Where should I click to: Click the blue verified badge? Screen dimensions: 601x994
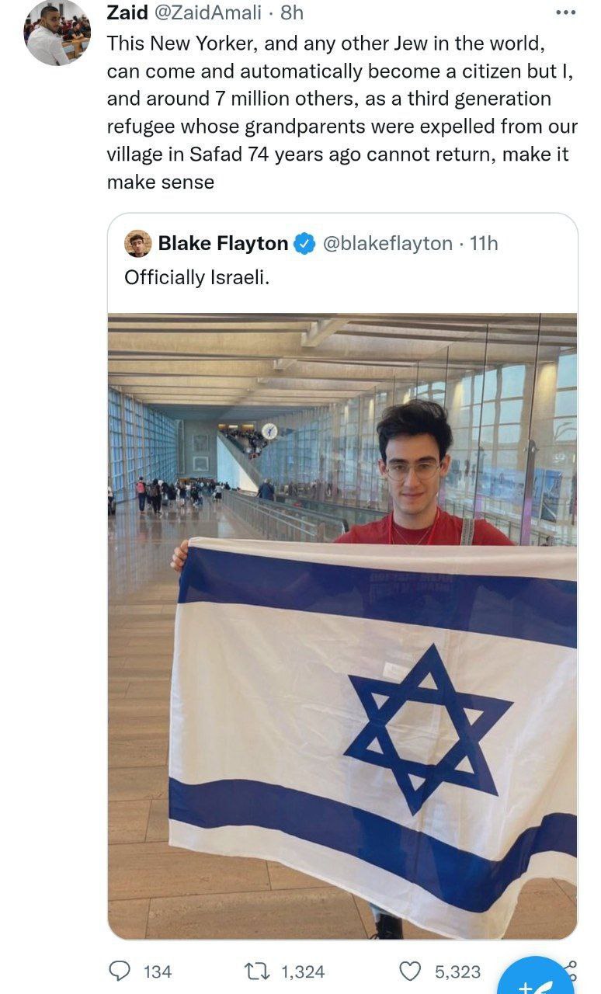(x=304, y=244)
